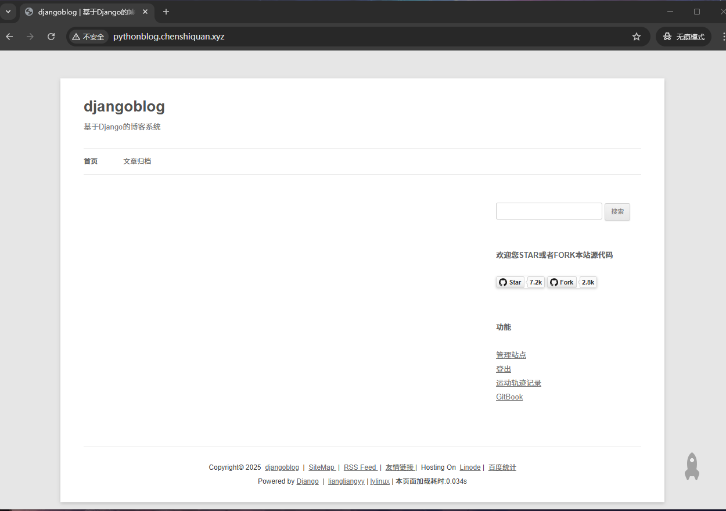The width and height of the screenshot is (726, 511).
Task: Click the 登出 logout link
Action: tap(504, 369)
